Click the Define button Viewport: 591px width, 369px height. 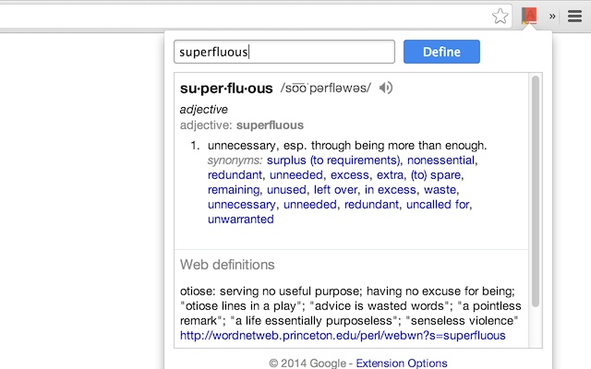pyautogui.click(x=441, y=52)
